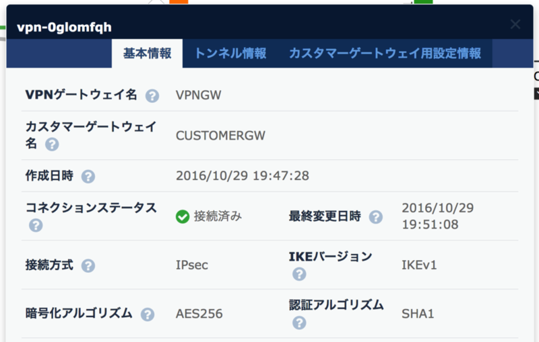Open the カスタマーゲートウェイ用設定情報 tab

[385, 54]
